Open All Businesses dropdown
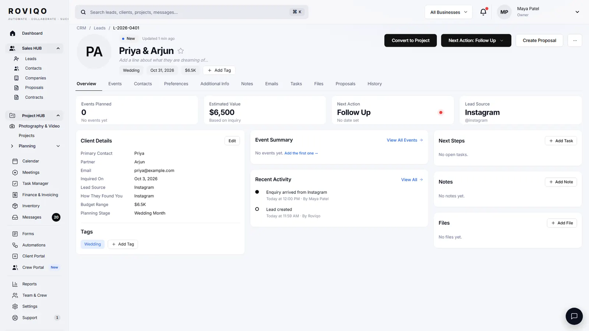This screenshot has width=589, height=331. click(x=448, y=12)
